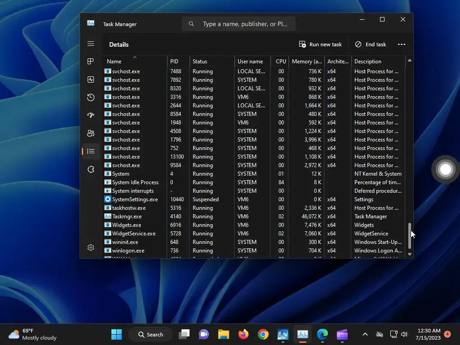This screenshot has width=460, height=345.
Task: Go to the Processes page icon
Action: [91, 61]
